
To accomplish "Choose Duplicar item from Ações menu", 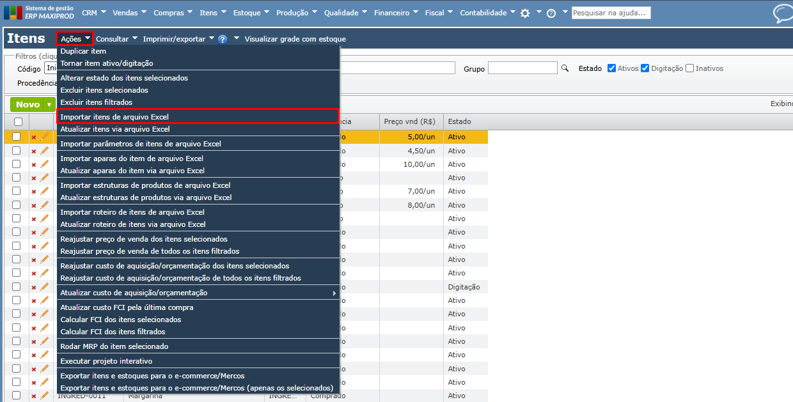I will 83,51.
